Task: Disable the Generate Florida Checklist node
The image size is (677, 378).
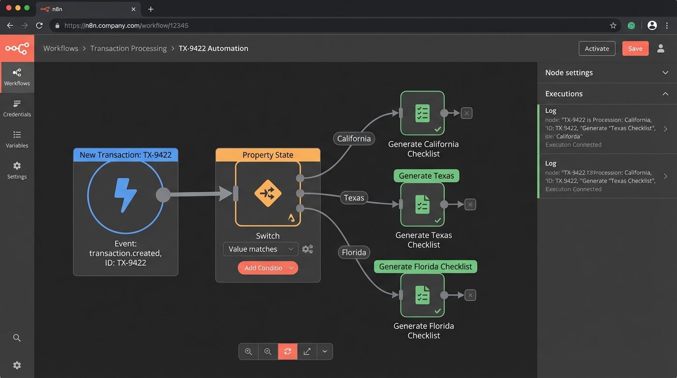Action: [470, 295]
